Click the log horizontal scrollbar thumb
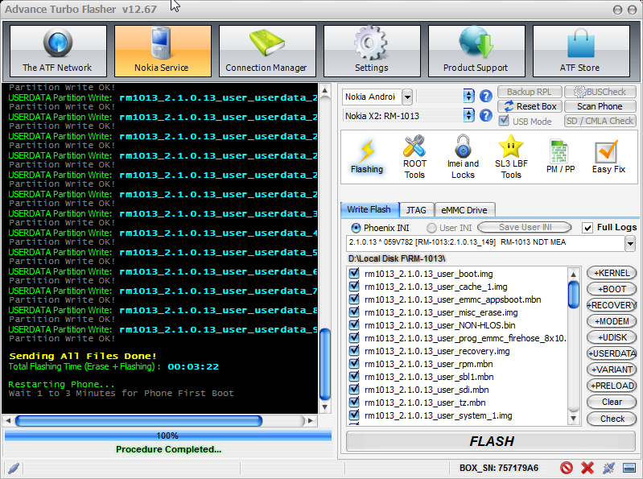The image size is (643, 479). [138, 420]
